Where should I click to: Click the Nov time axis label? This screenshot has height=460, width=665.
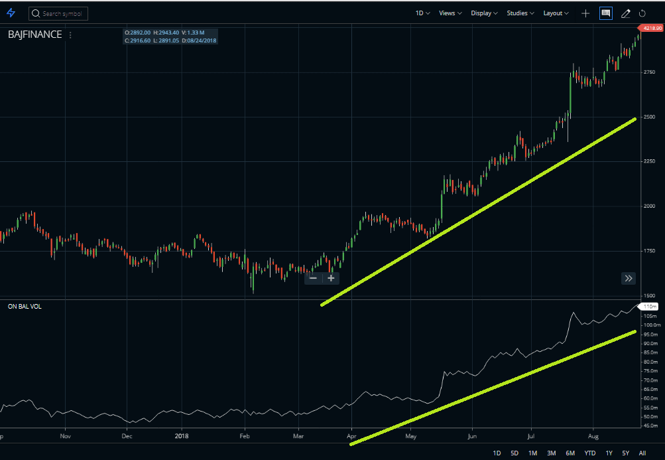(x=66, y=436)
